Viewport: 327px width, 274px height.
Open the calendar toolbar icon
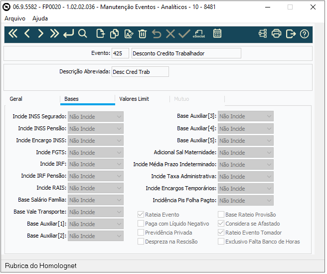(x=217, y=33)
